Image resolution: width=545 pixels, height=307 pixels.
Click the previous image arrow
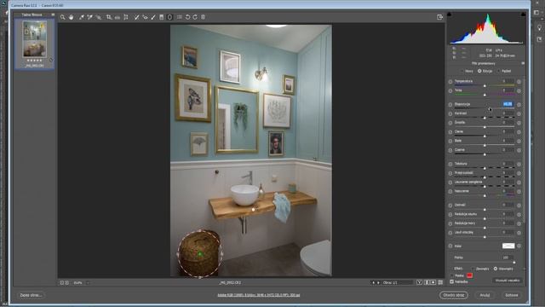pos(373,282)
